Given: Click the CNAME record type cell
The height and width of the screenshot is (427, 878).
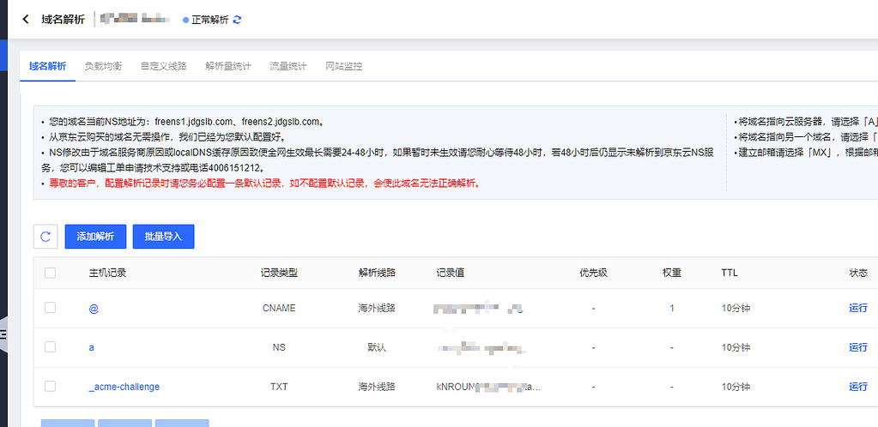Looking at the screenshot, I should tap(279, 308).
